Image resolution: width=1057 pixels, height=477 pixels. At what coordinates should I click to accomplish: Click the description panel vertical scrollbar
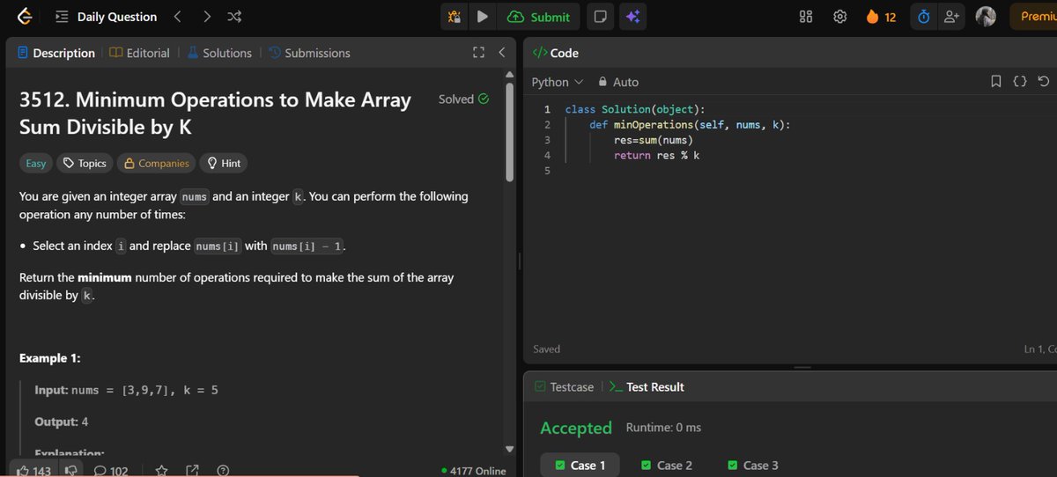(x=509, y=130)
